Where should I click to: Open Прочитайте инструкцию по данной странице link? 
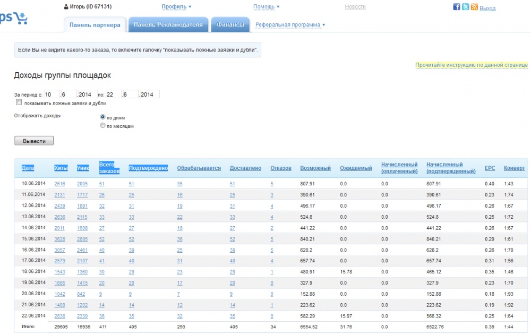click(472, 65)
